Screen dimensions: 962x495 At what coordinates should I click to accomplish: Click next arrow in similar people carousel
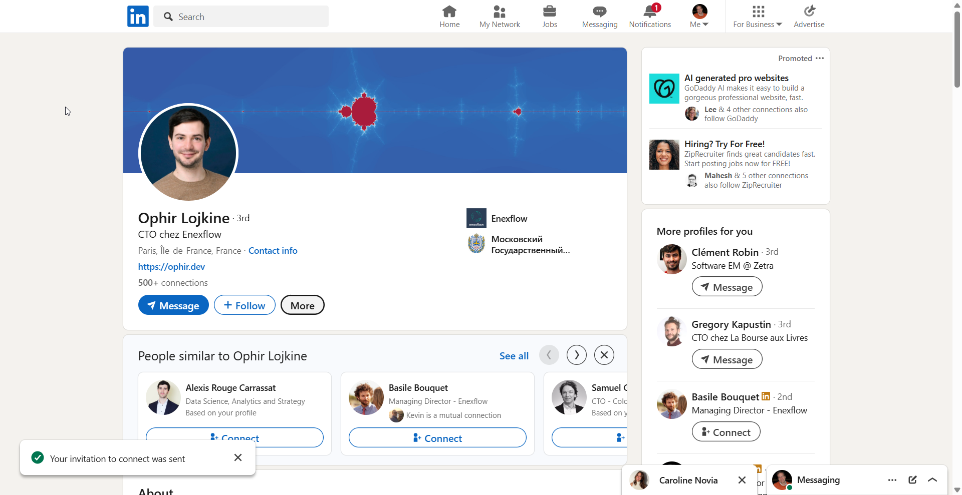[577, 355]
